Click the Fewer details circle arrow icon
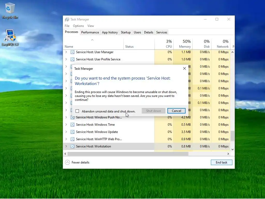This screenshot has width=265, height=199. [67, 162]
